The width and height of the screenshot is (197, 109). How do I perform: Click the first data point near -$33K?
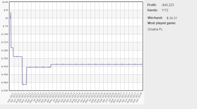click(17, 56)
